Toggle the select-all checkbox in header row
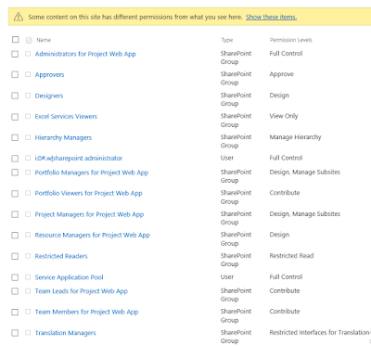The image size is (371, 346). [15, 40]
